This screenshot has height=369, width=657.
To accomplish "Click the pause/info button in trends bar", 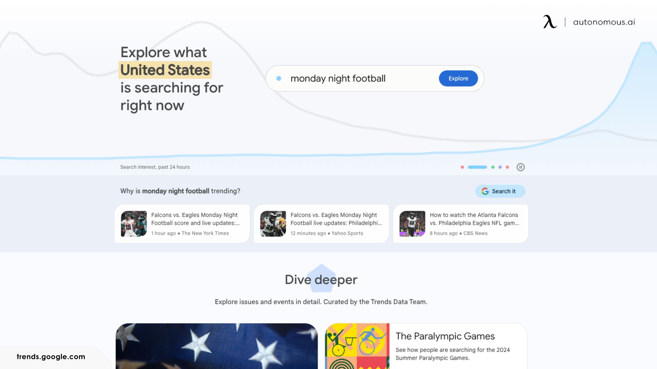I will (x=520, y=167).
